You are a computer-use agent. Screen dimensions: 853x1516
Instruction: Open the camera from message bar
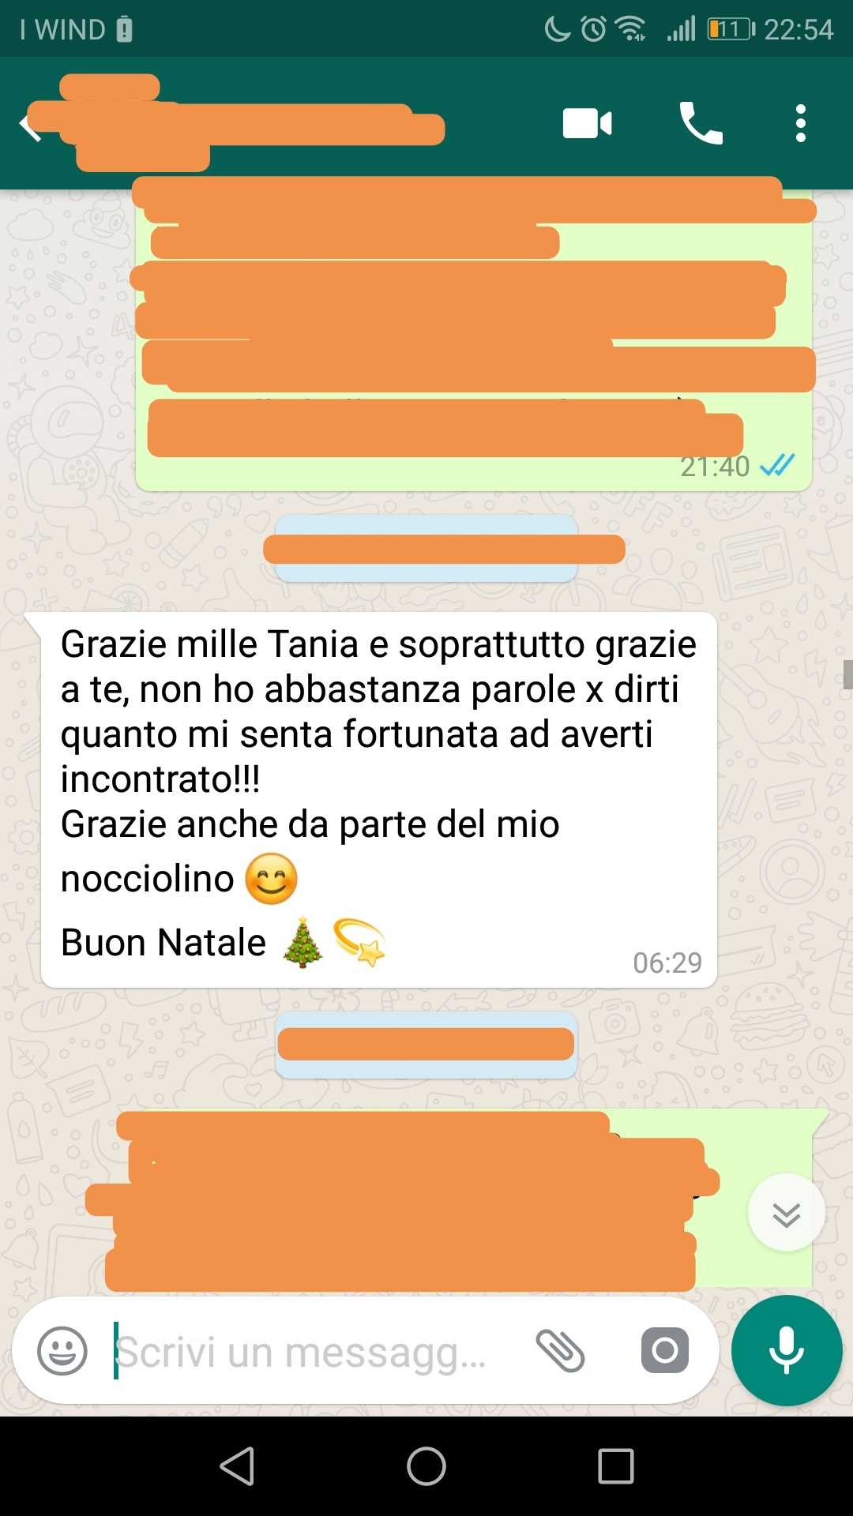click(664, 1350)
